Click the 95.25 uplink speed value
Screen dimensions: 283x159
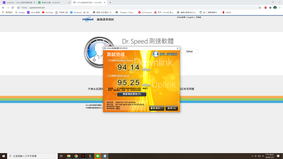(129, 82)
